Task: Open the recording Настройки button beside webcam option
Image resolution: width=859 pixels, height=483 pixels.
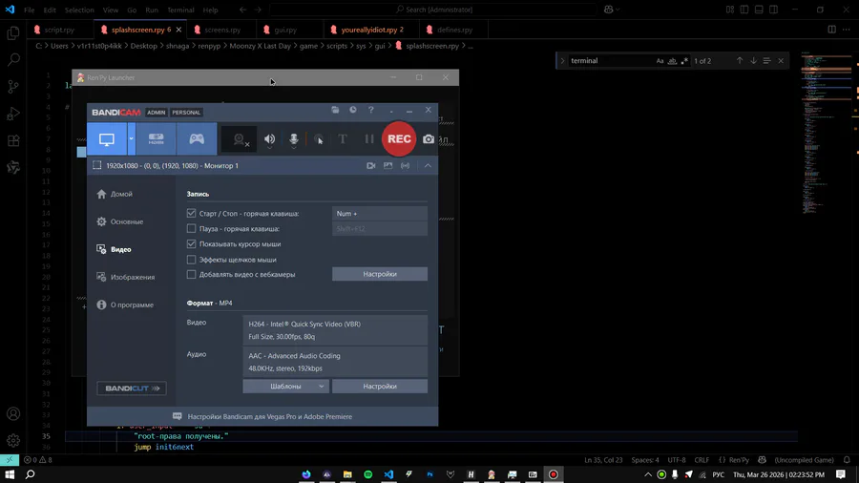Action: coord(380,274)
